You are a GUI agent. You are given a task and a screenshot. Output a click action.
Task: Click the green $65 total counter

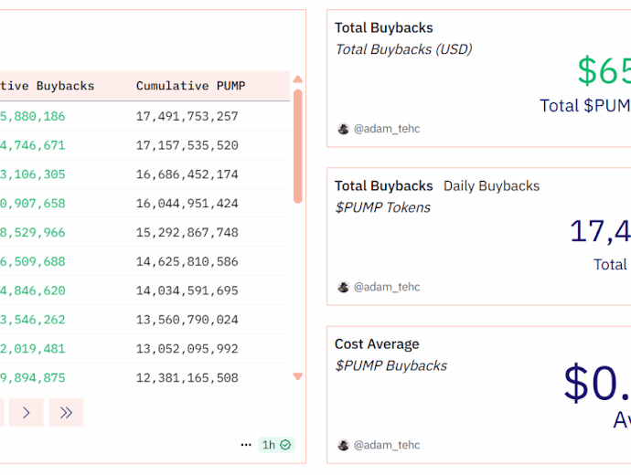pyautogui.click(x=604, y=70)
